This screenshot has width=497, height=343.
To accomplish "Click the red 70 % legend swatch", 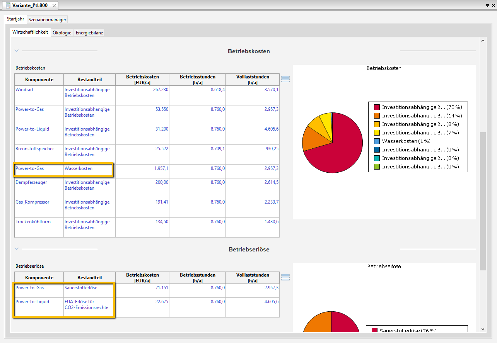I will click(377, 107).
